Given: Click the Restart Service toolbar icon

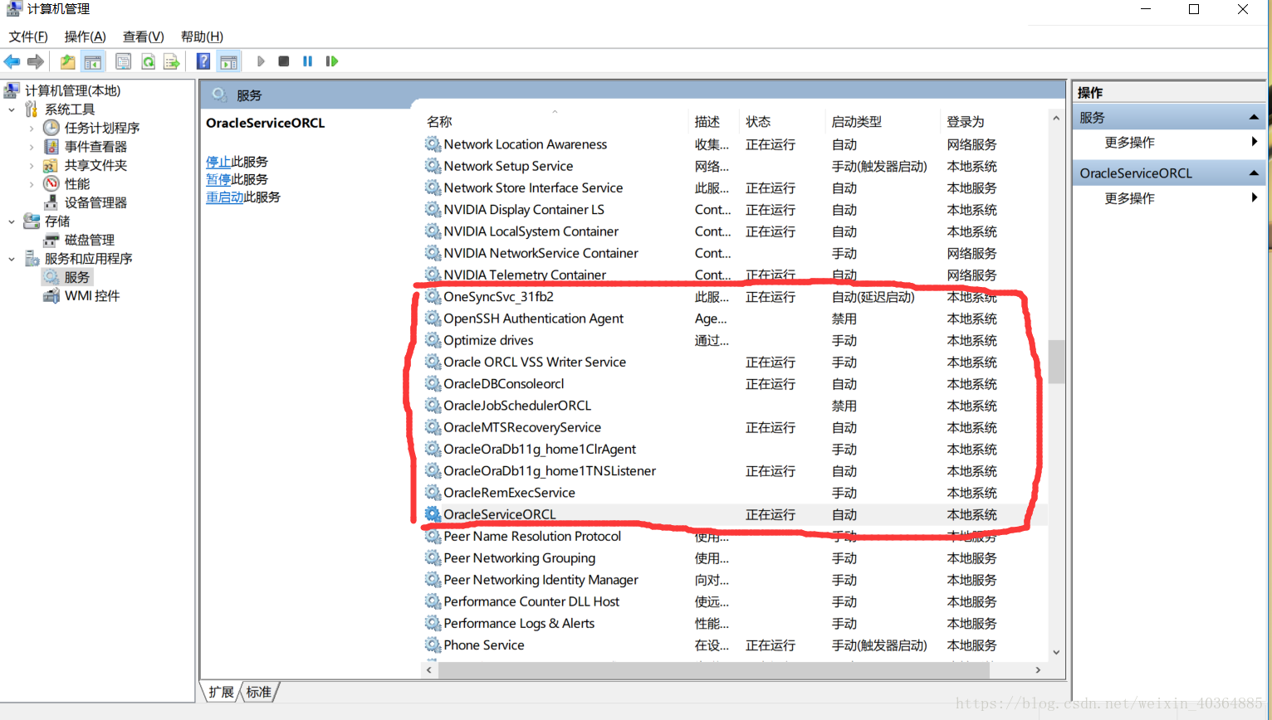Looking at the screenshot, I should 332,61.
